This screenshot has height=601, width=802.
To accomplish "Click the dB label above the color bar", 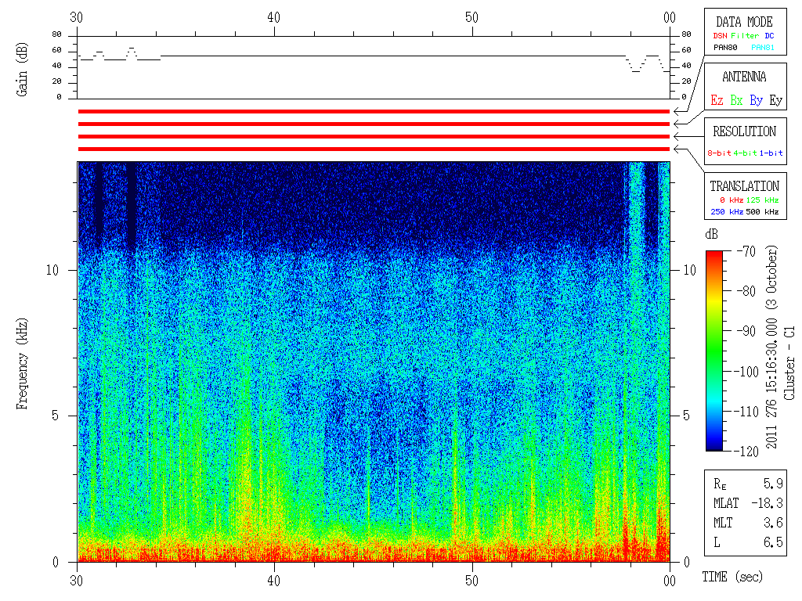I will pyautogui.click(x=711, y=234).
